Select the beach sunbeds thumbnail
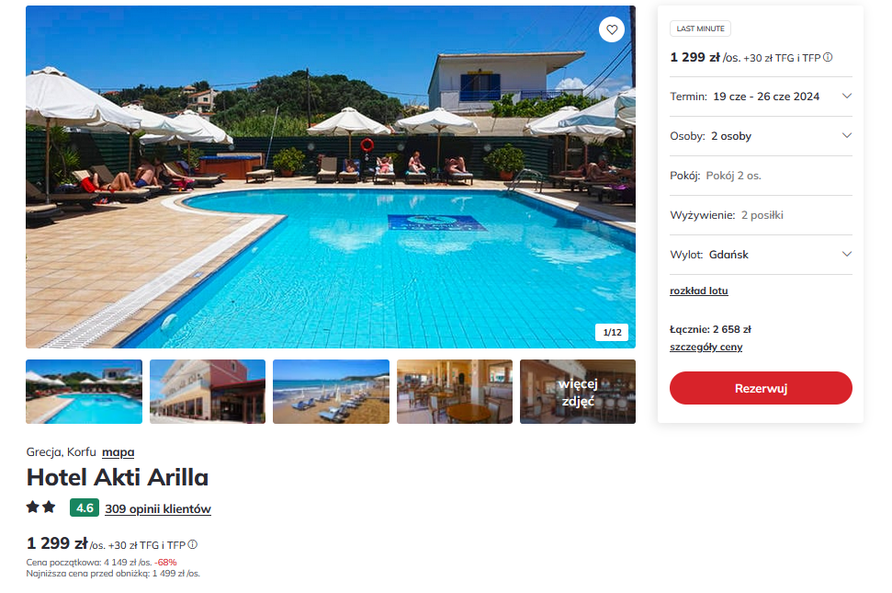 pyautogui.click(x=331, y=392)
